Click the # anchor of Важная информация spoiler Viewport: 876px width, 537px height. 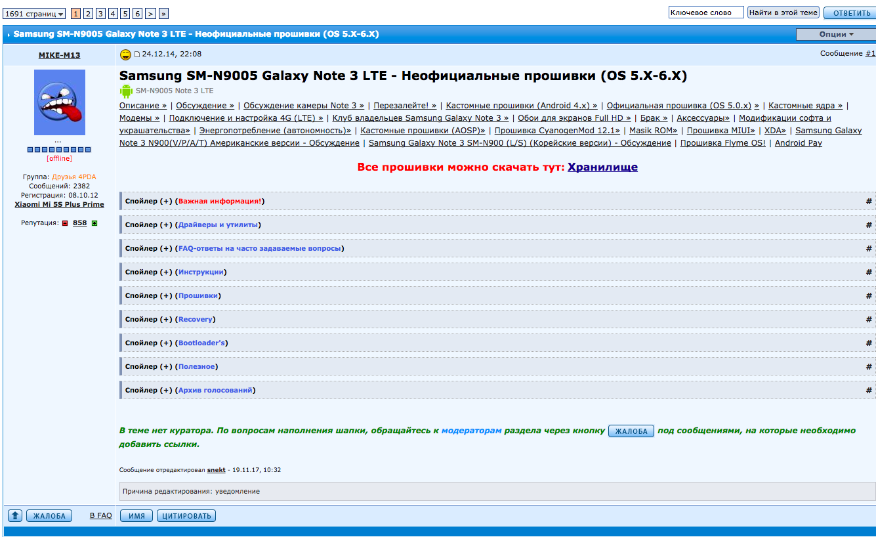tap(869, 202)
